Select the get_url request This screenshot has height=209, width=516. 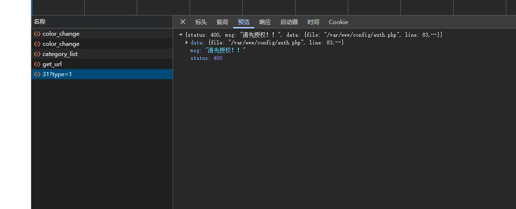[x=102, y=64]
